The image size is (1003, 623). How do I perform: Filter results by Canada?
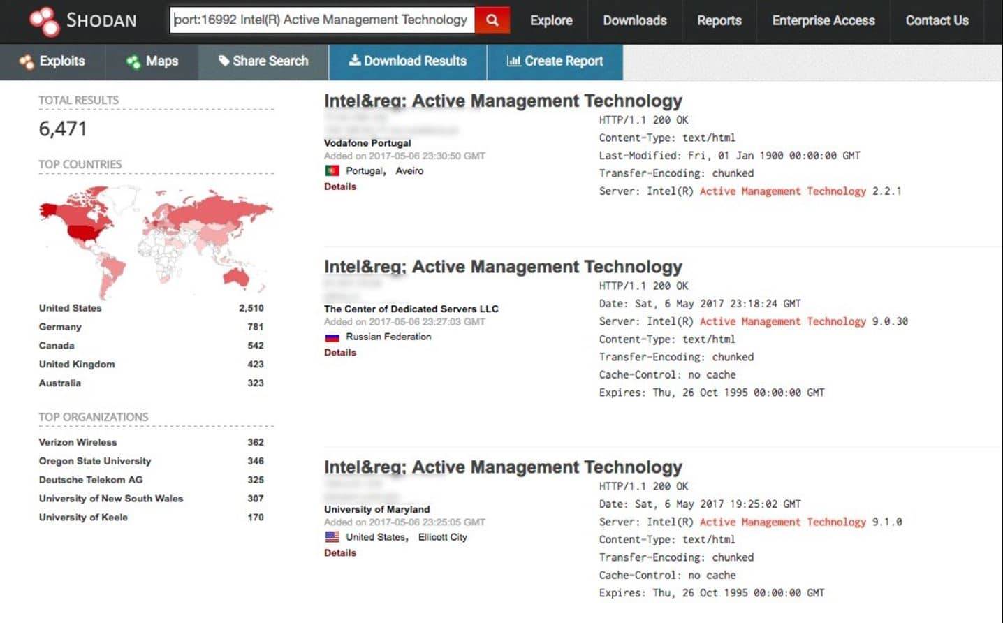click(x=57, y=346)
